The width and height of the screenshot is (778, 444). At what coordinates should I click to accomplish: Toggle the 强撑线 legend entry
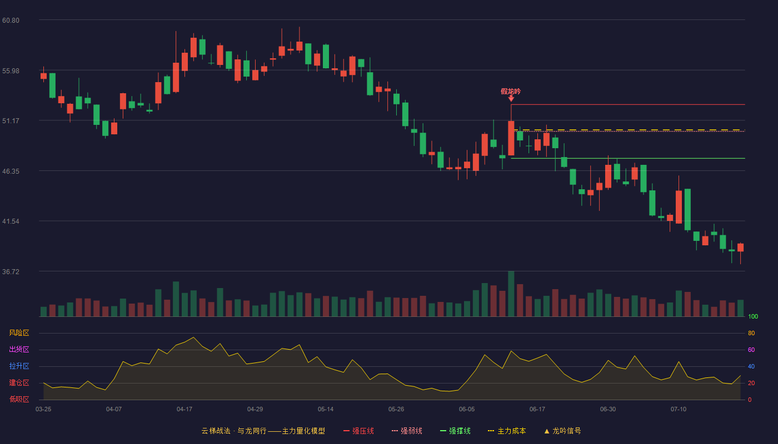click(455, 431)
